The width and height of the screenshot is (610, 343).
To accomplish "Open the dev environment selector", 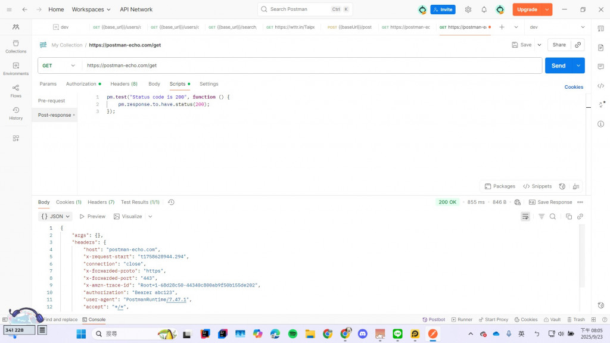I will [x=557, y=27].
